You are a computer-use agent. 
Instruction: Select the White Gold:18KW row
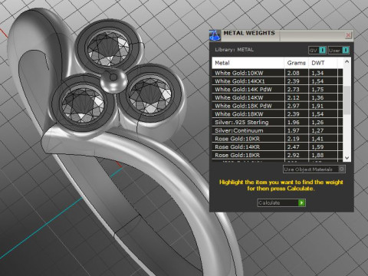[x=278, y=114]
